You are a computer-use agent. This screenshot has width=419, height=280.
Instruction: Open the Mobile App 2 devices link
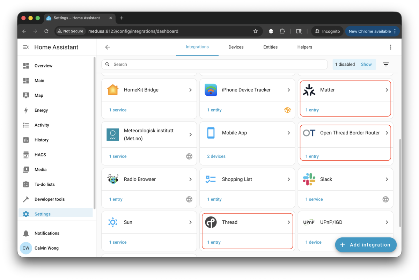[216, 156]
